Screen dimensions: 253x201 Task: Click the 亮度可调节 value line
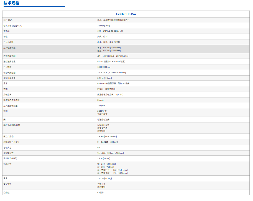pos(102,114)
